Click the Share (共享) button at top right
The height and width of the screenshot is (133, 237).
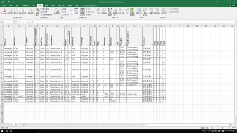(232, 5)
